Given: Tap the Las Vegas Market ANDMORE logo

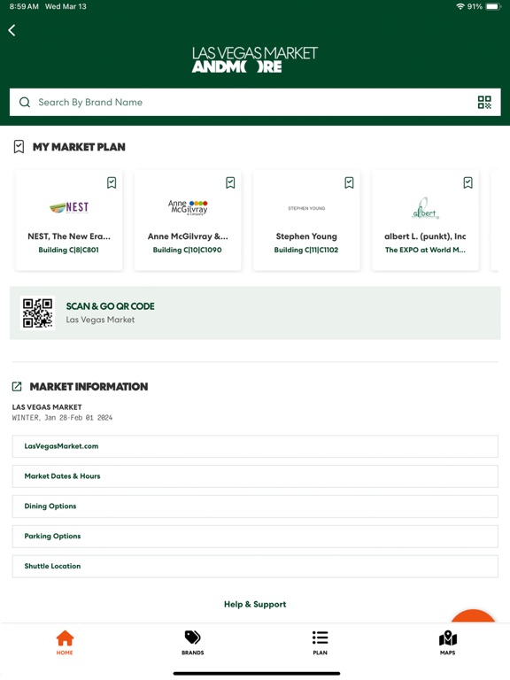Looking at the screenshot, I should click(255, 60).
